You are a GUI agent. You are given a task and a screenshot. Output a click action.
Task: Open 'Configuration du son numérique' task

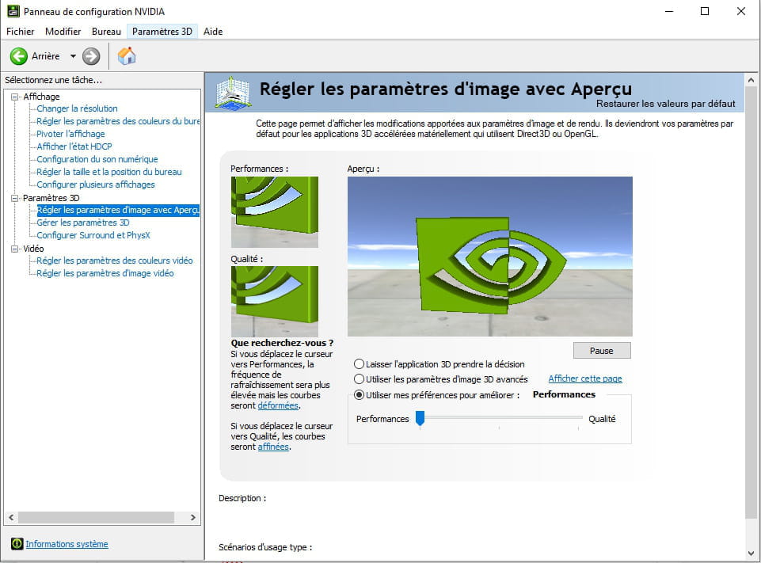click(x=97, y=159)
